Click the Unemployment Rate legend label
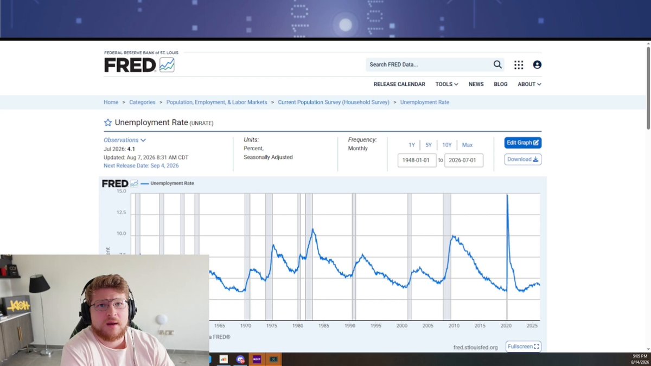 (172, 183)
